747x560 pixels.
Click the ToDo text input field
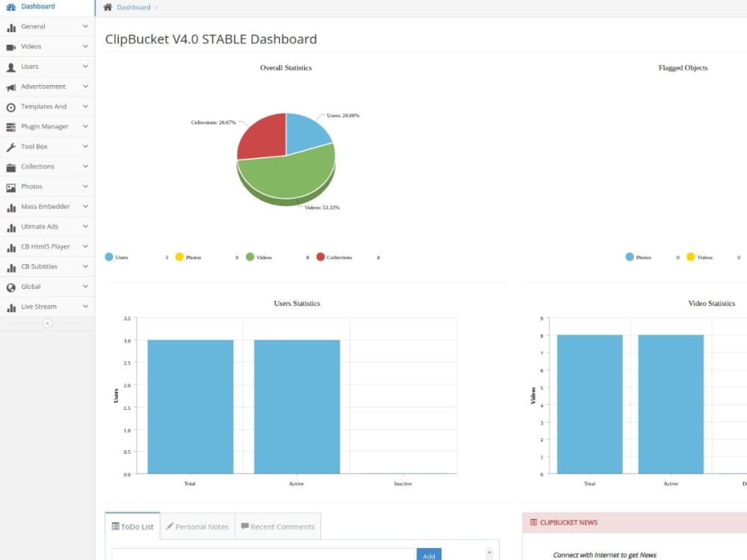pos(263,554)
